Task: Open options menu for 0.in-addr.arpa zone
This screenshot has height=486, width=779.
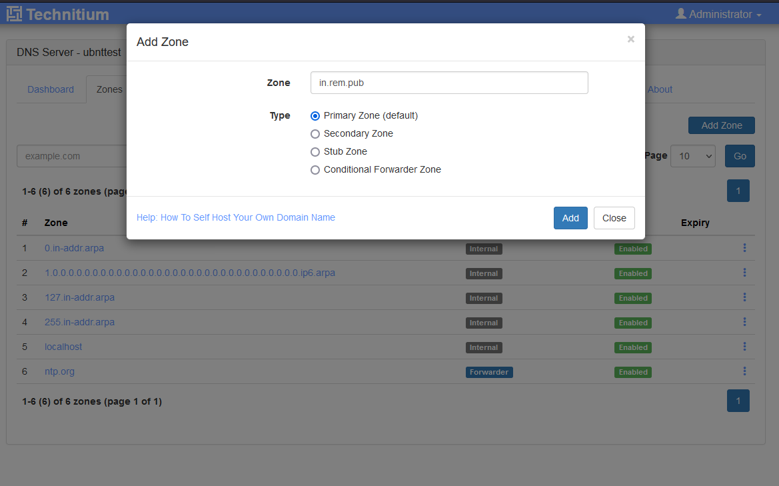Action: [744, 248]
